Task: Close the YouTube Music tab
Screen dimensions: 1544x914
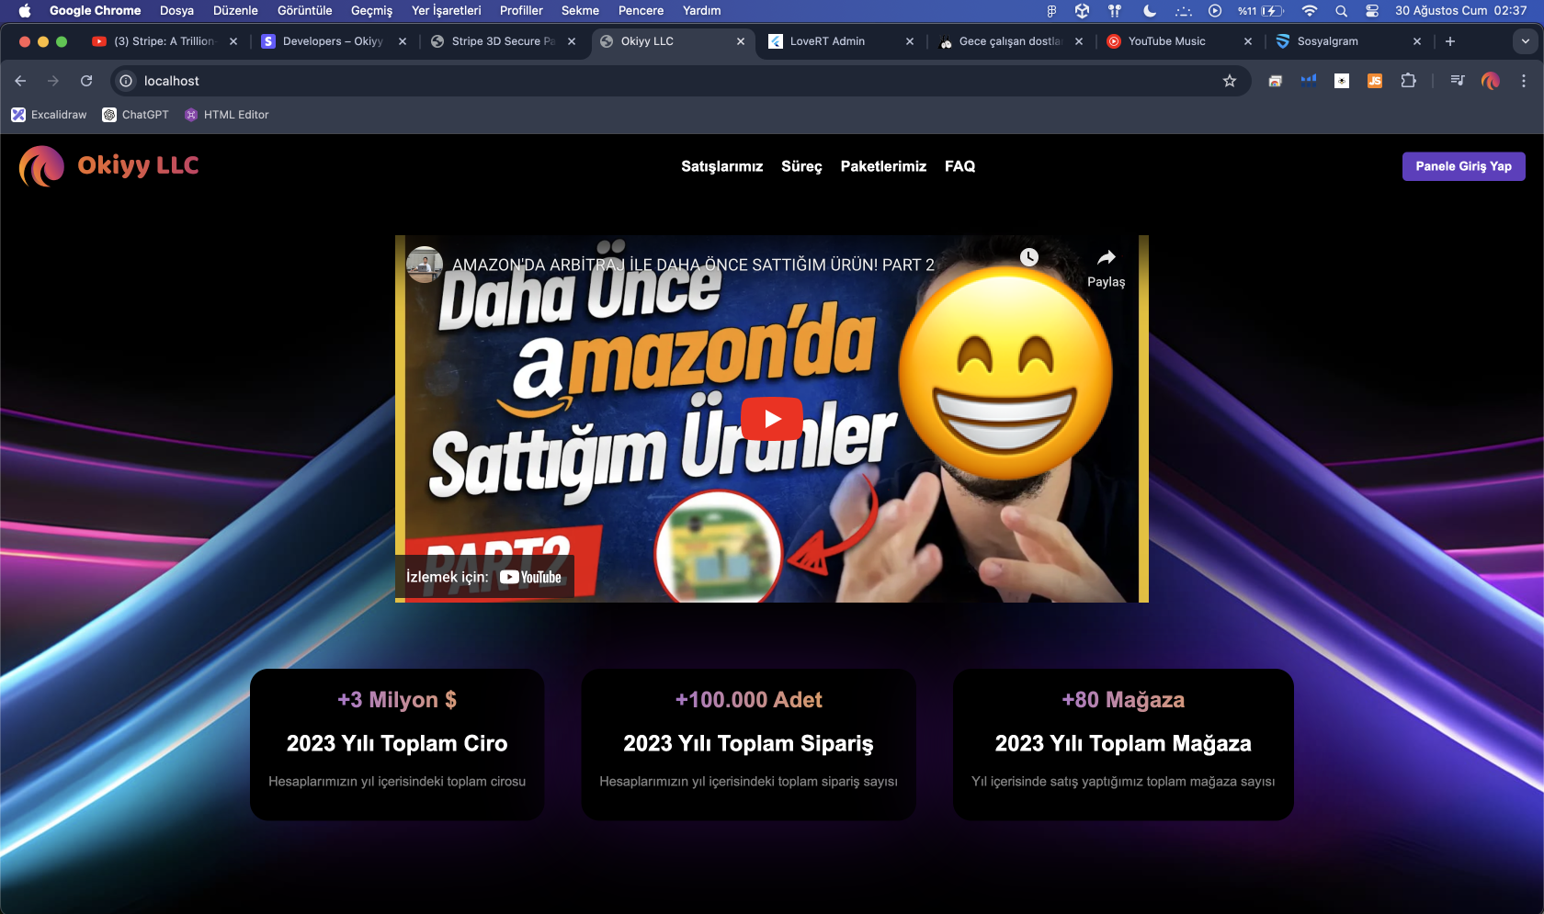Action: 1248,41
